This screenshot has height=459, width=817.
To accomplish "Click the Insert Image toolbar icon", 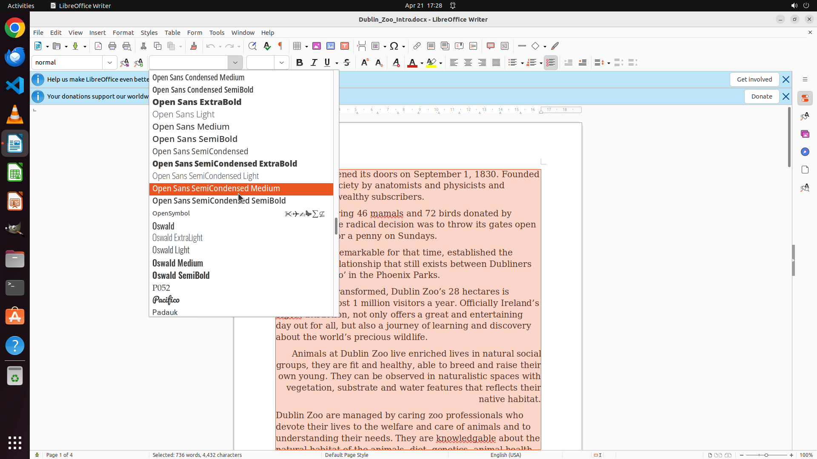I will [317, 46].
